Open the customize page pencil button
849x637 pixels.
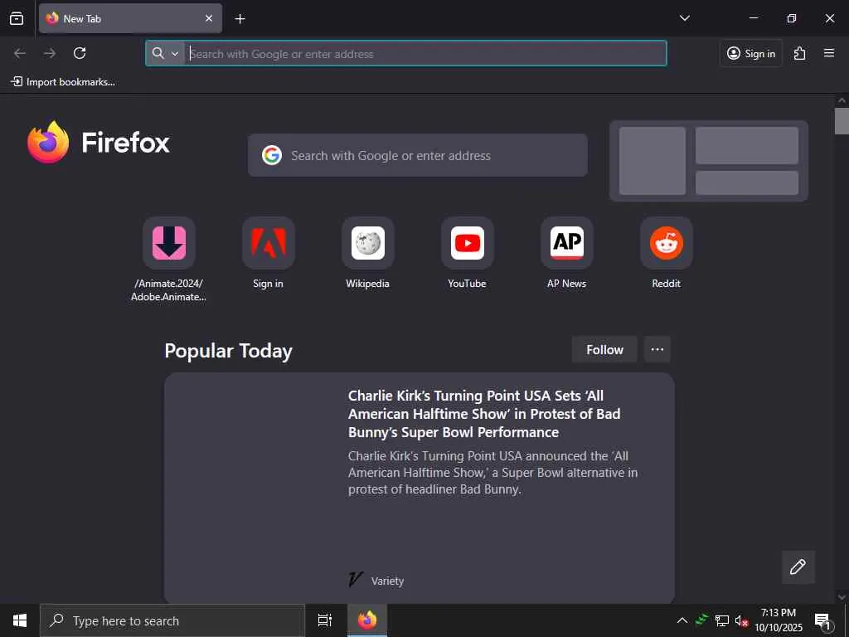click(x=798, y=567)
